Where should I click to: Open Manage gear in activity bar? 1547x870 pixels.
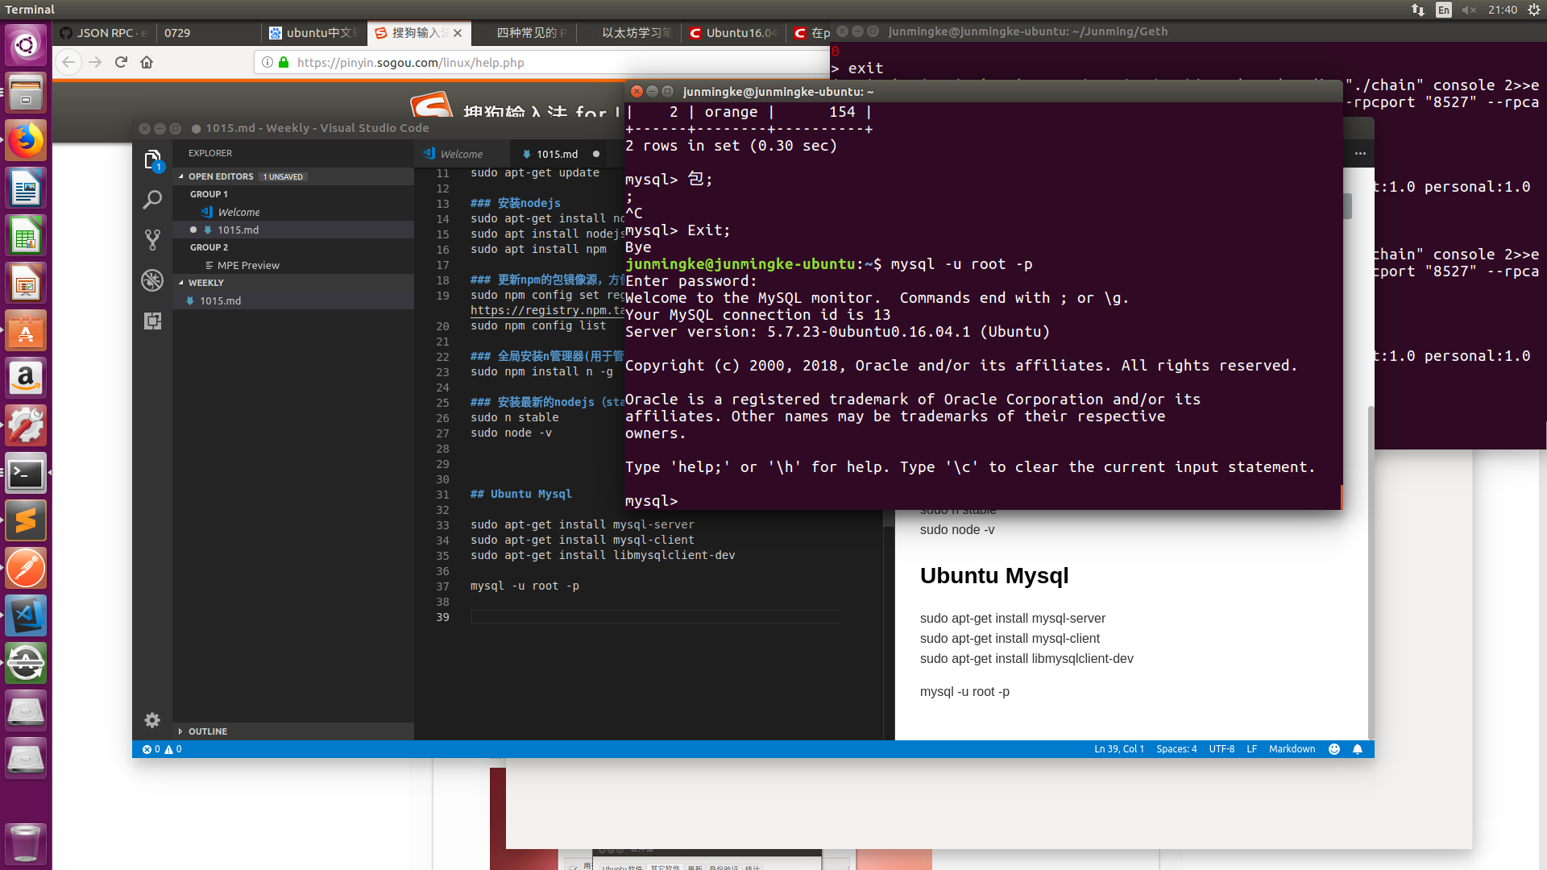click(152, 720)
